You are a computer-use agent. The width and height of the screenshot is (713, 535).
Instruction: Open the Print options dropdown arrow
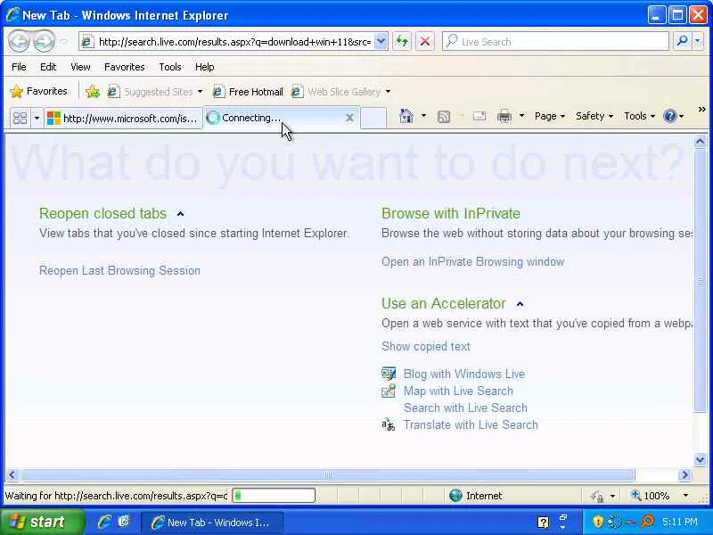coord(521,116)
